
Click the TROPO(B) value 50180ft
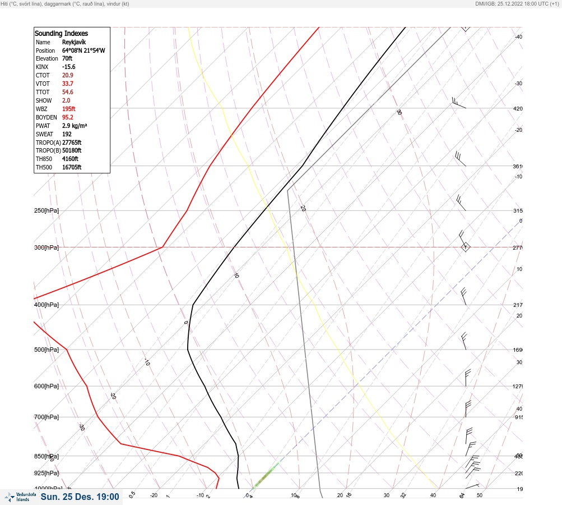tap(72, 150)
